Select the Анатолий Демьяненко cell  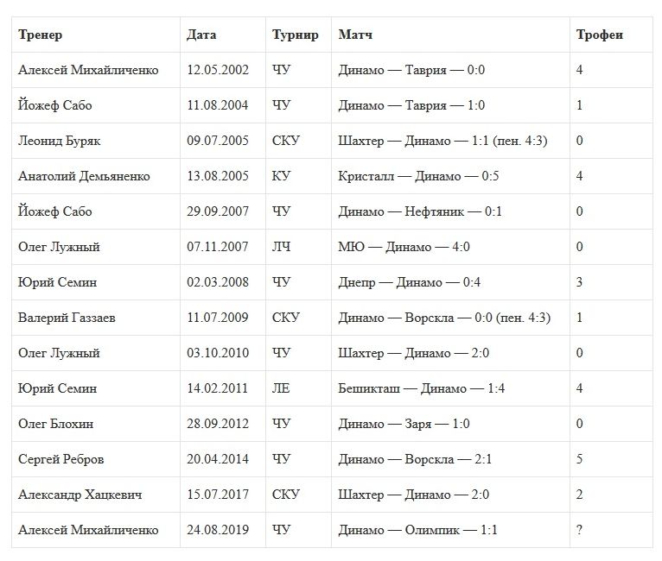pyautogui.click(x=84, y=176)
